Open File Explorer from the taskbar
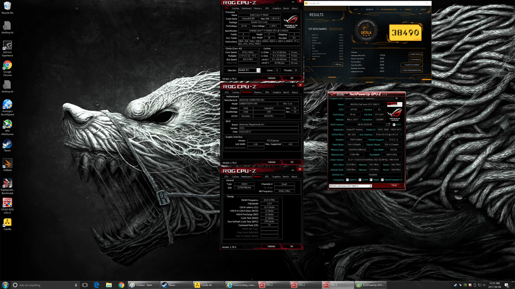The height and width of the screenshot is (289, 515). (x=109, y=285)
